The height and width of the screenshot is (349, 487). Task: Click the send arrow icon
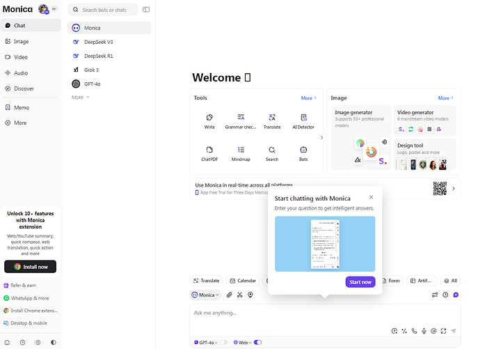[x=454, y=331]
